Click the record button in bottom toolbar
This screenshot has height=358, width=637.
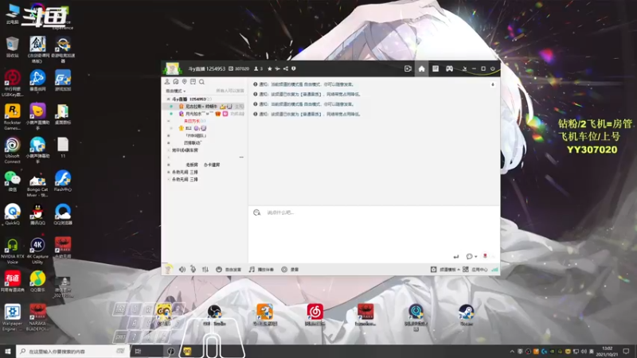(290, 270)
